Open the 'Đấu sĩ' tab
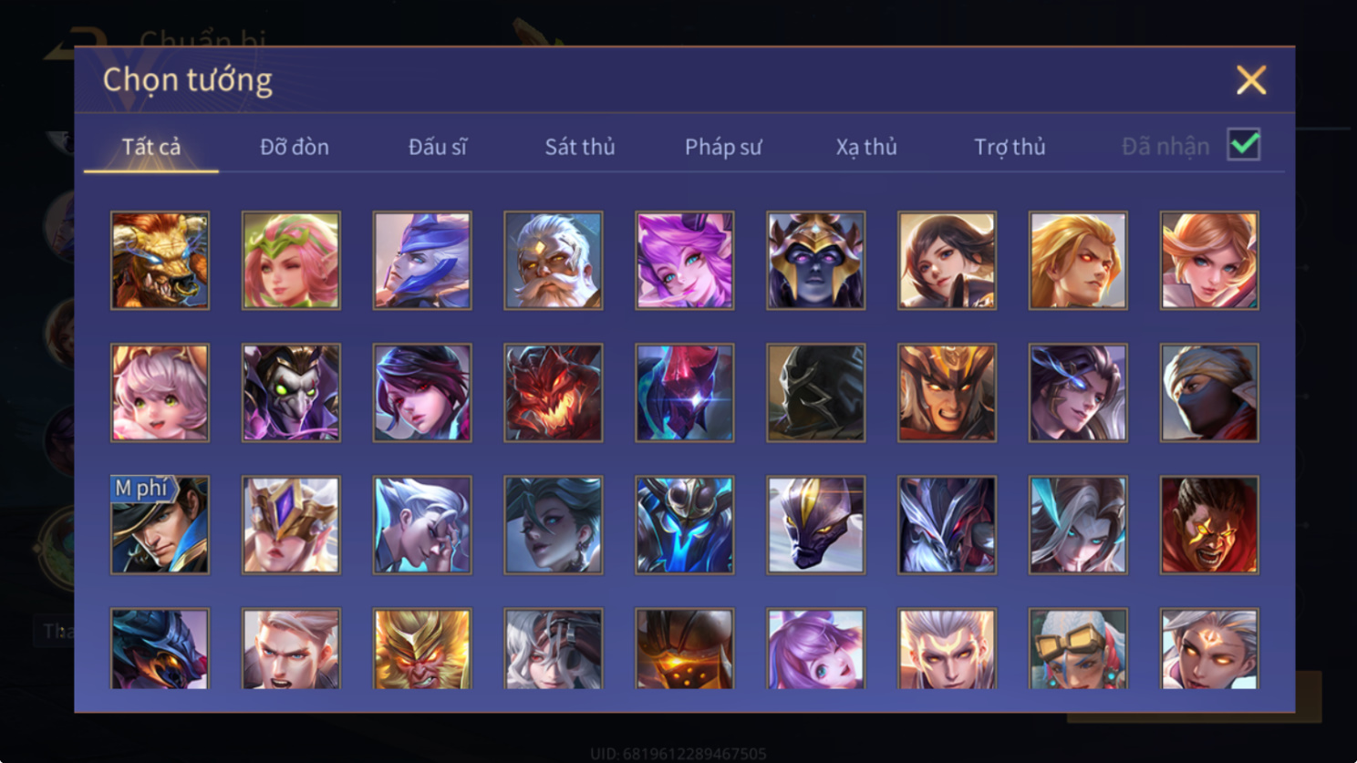 click(x=438, y=147)
